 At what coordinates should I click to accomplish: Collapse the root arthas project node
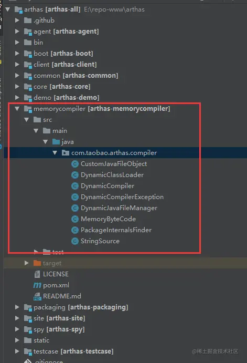[x=8, y=9]
